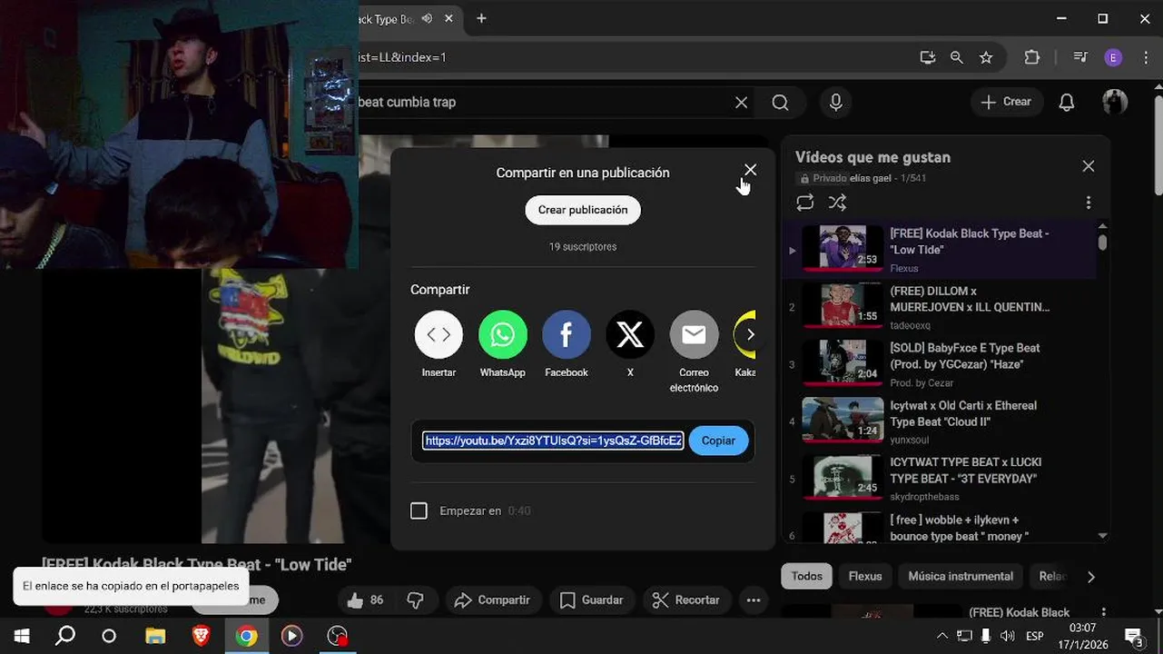Screen dimensions: 1163x654
Task: Click the Crear publicación button
Action: [x=583, y=210]
